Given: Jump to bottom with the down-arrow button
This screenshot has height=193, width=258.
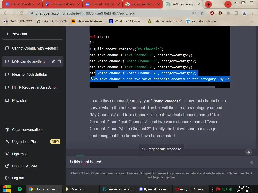Looking at the screenshot, I should tap(249, 152).
